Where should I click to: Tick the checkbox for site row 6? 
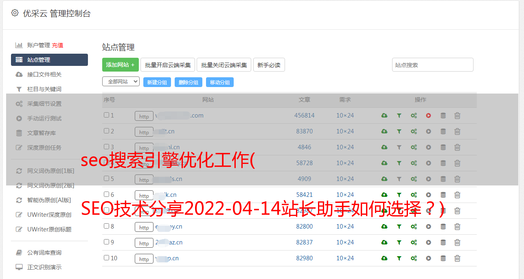tap(106, 194)
